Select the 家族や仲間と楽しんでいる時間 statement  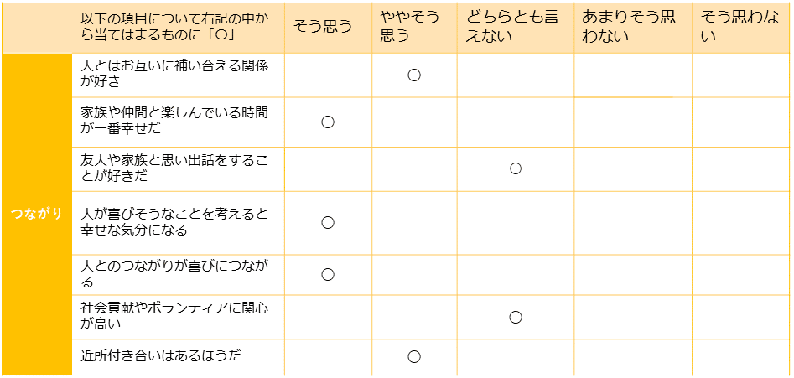pyautogui.click(x=174, y=122)
